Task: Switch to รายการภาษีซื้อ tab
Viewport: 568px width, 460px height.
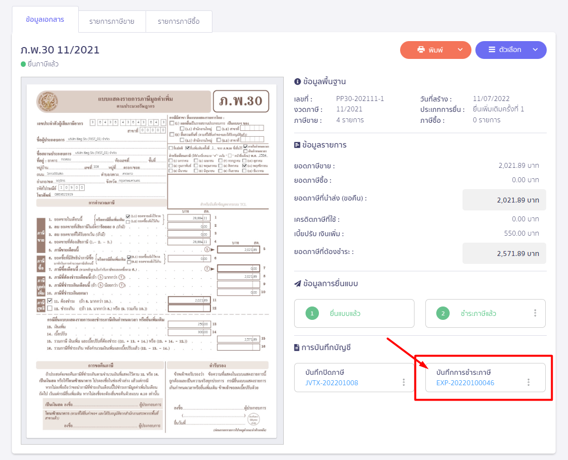Action: tap(179, 22)
